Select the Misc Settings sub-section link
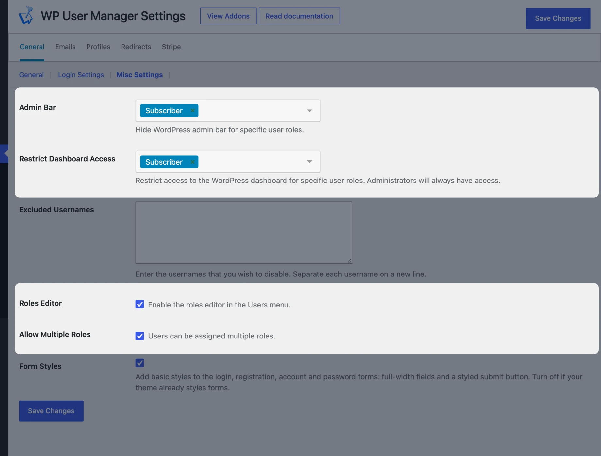This screenshot has height=456, width=601. [x=139, y=75]
